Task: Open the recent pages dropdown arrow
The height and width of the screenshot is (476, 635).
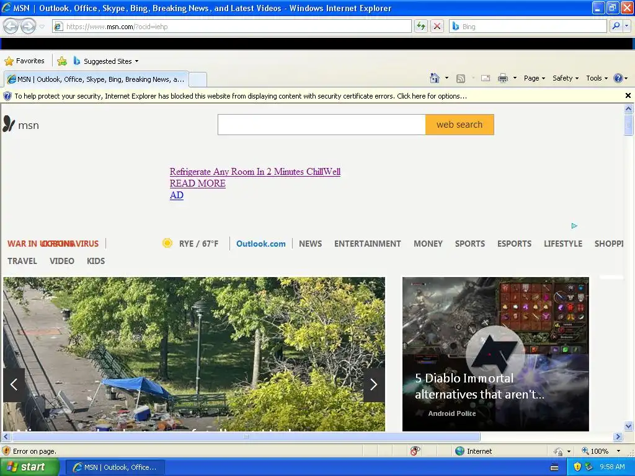Action: coord(42,27)
